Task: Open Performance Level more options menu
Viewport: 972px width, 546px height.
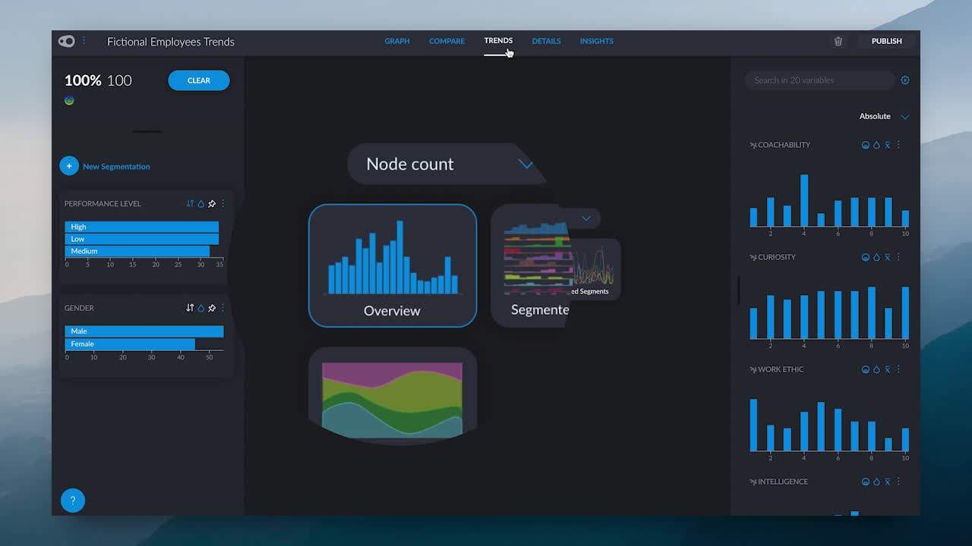Action: pos(222,203)
